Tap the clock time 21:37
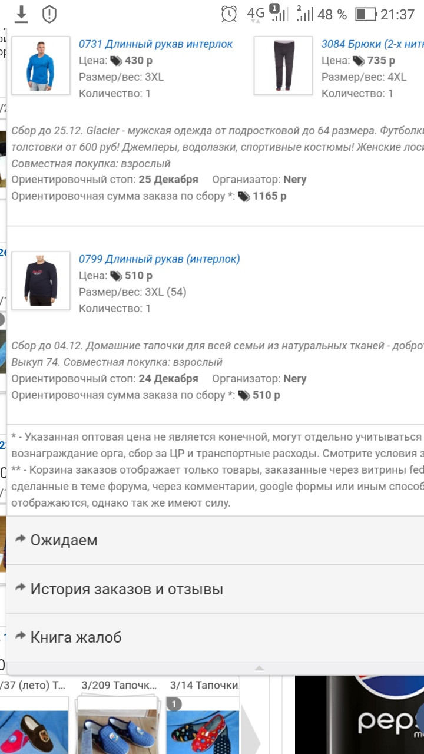The width and height of the screenshot is (424, 754). [x=397, y=15]
